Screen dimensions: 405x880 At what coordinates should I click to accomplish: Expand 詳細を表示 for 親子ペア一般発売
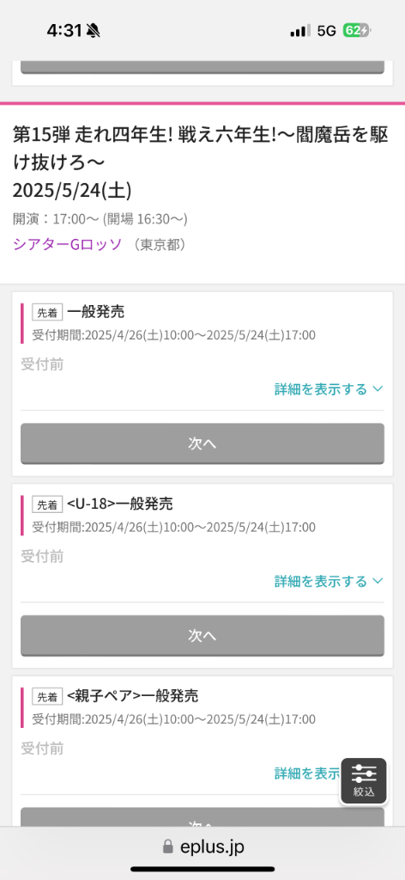(307, 773)
